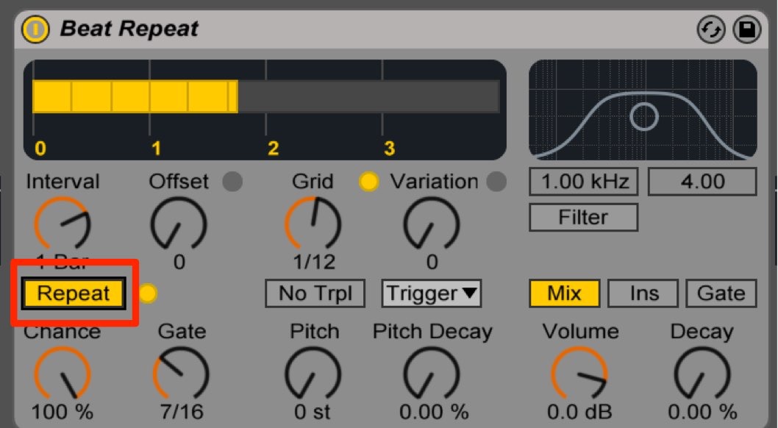
Task: Toggle the Filter button
Action: point(584,217)
